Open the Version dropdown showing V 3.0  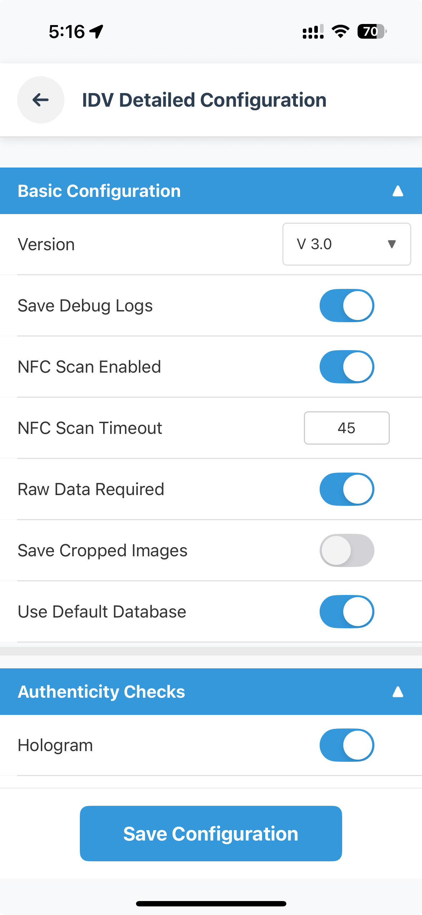click(x=346, y=244)
